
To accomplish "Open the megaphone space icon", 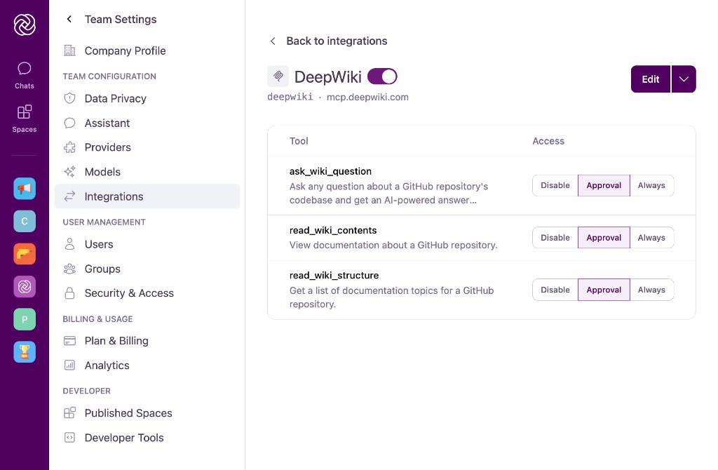I will [25, 188].
